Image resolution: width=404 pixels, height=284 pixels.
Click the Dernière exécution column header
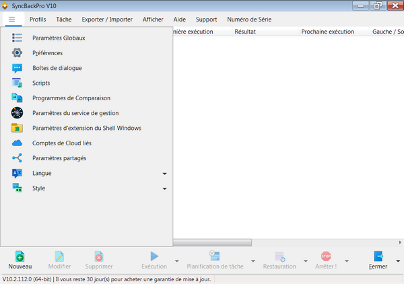203,32
